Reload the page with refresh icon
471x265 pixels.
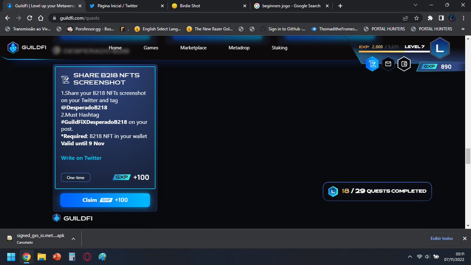[29, 18]
